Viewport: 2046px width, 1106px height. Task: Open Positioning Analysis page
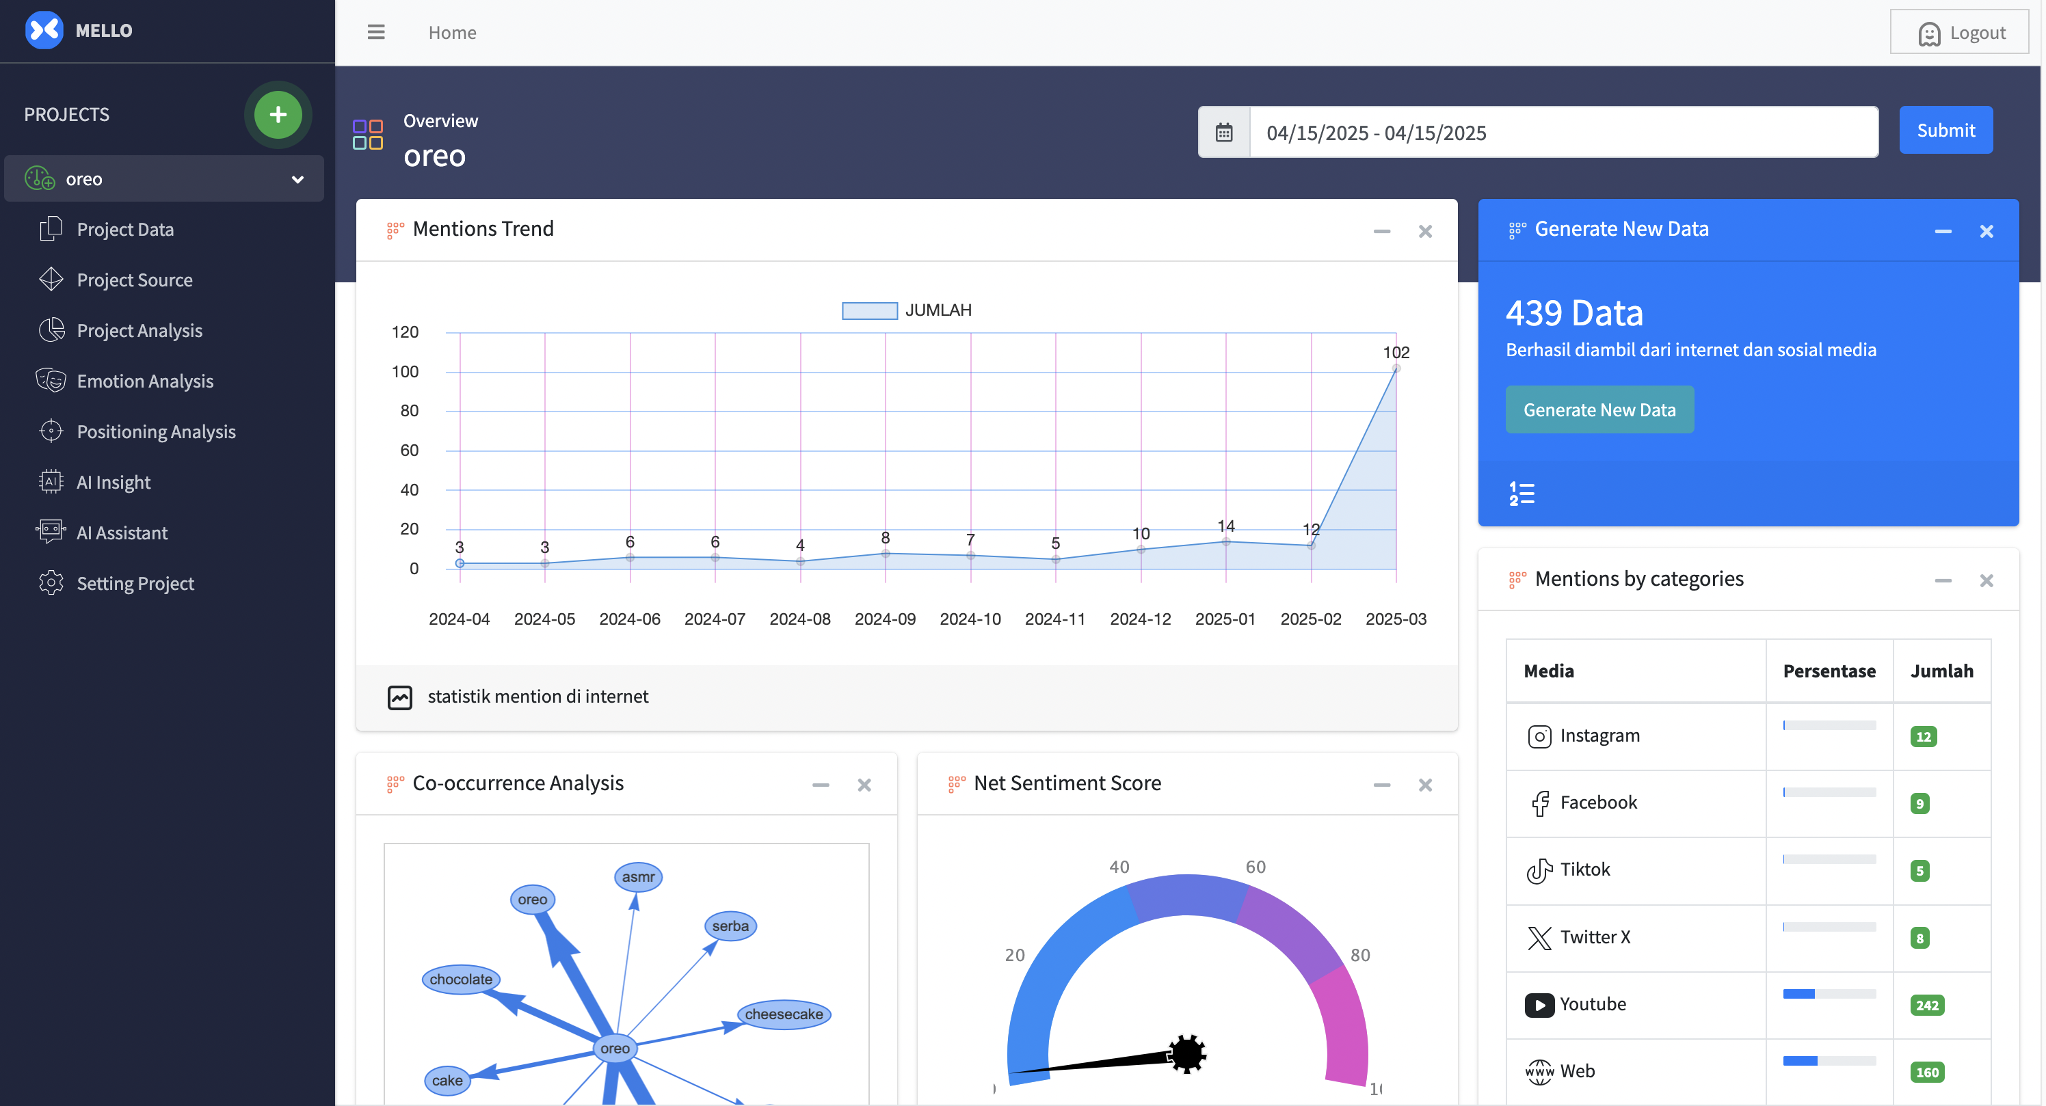[156, 431]
